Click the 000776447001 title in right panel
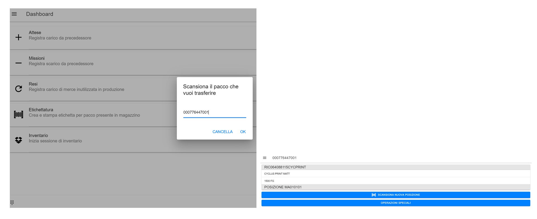 [x=284, y=158]
